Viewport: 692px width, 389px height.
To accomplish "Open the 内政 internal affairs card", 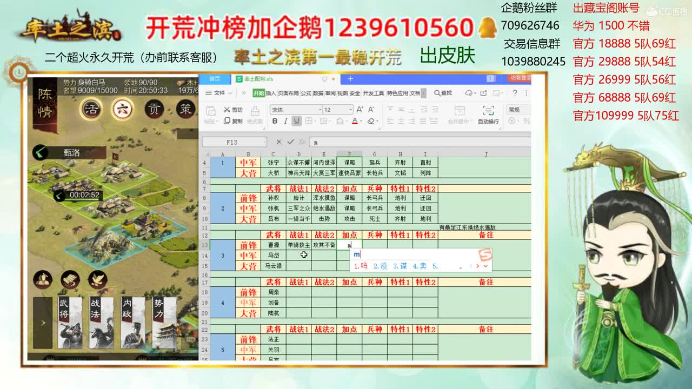I will pyautogui.click(x=133, y=323).
